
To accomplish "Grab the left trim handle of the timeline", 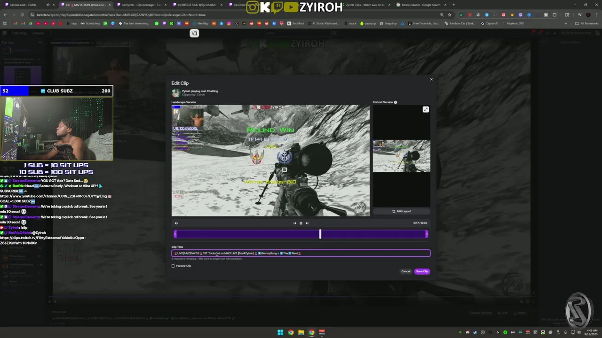I will 175,234.
